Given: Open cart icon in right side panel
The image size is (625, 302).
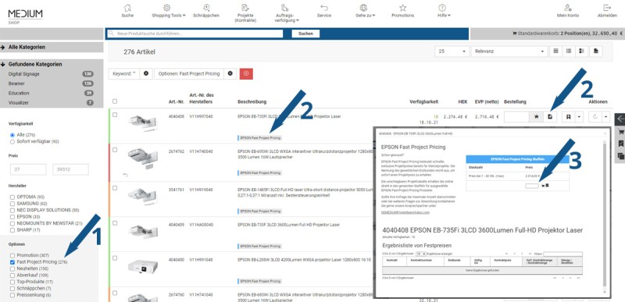Looking at the screenshot, I should pos(620,131).
